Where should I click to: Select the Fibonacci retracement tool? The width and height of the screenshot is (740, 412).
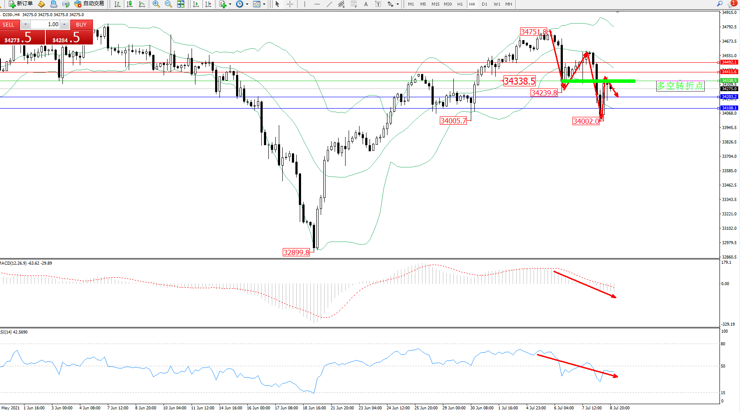pos(353,4)
